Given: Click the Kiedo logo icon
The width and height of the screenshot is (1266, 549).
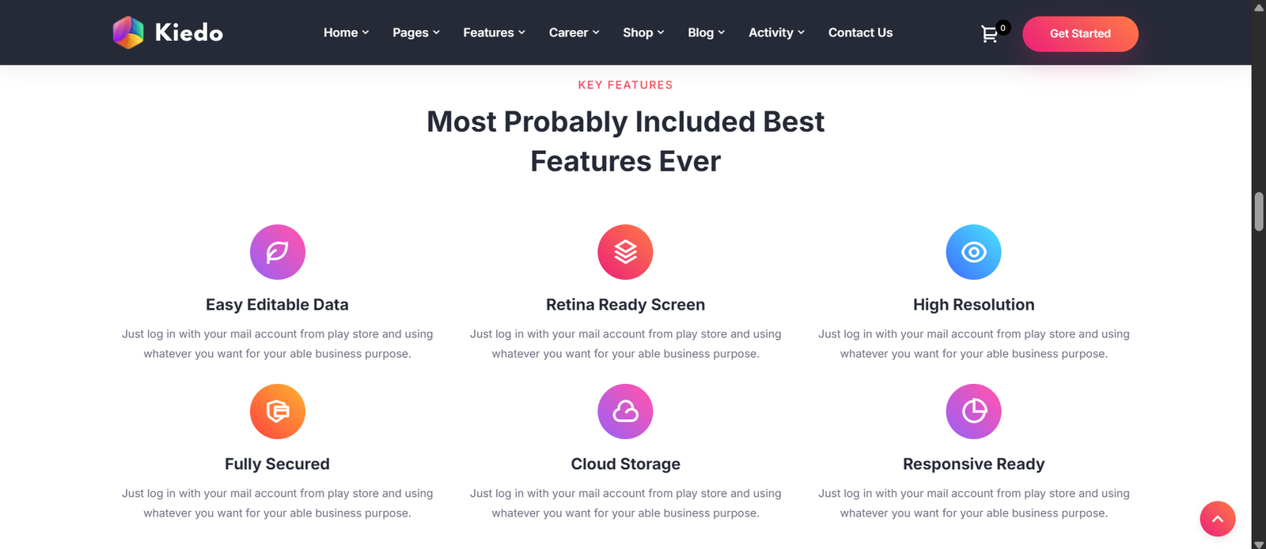Looking at the screenshot, I should pos(127,32).
